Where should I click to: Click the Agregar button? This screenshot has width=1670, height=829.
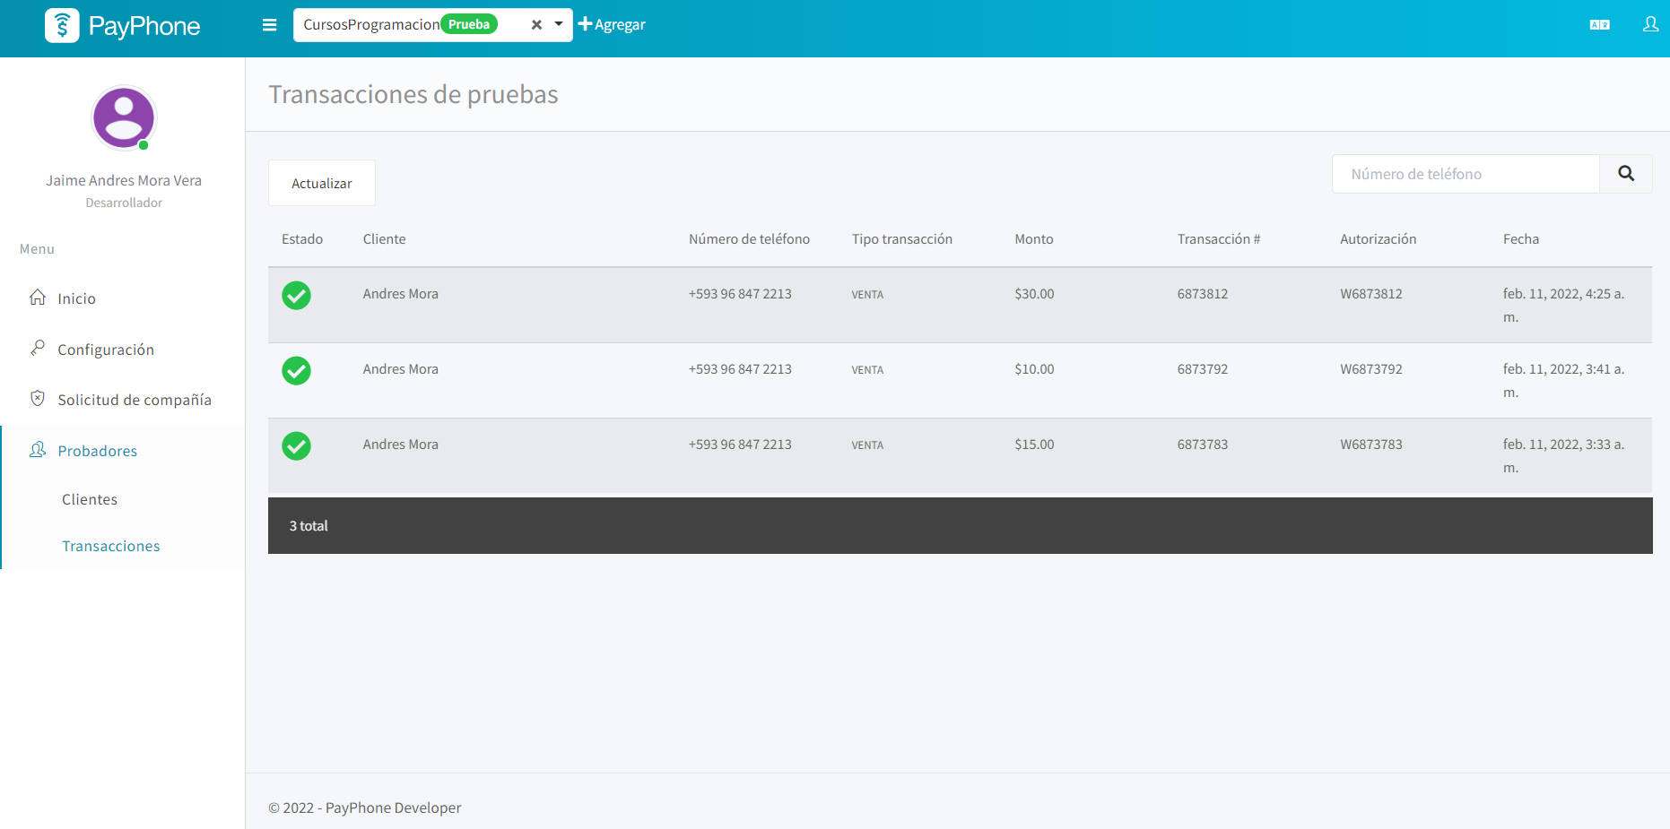(612, 25)
